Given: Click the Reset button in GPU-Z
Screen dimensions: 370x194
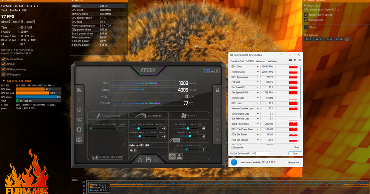Looking at the screenshot, I should point(296,147).
